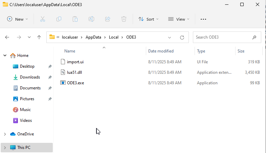
Task: Click the Cut scissors icon
Action: [x=43, y=19]
